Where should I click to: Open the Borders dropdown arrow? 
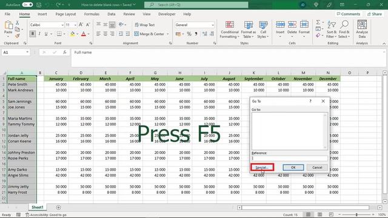[x=65, y=34]
